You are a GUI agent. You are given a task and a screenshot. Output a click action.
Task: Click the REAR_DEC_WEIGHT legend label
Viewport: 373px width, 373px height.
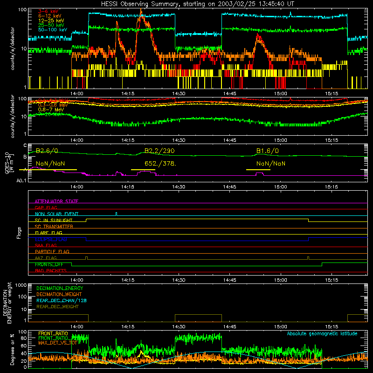pyautogui.click(x=57, y=307)
